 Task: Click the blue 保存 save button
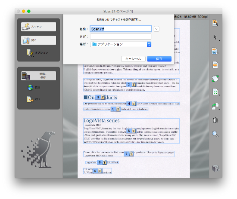click(159, 59)
